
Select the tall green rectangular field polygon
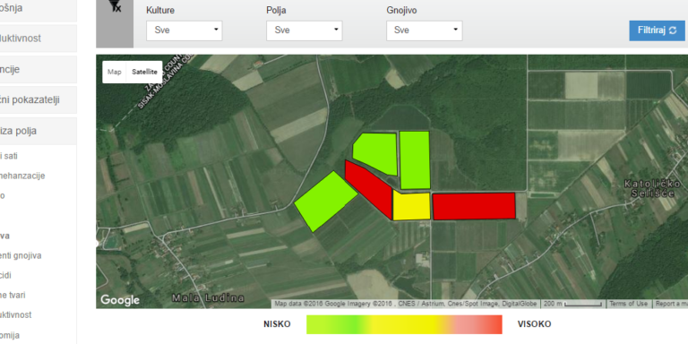coord(415,160)
